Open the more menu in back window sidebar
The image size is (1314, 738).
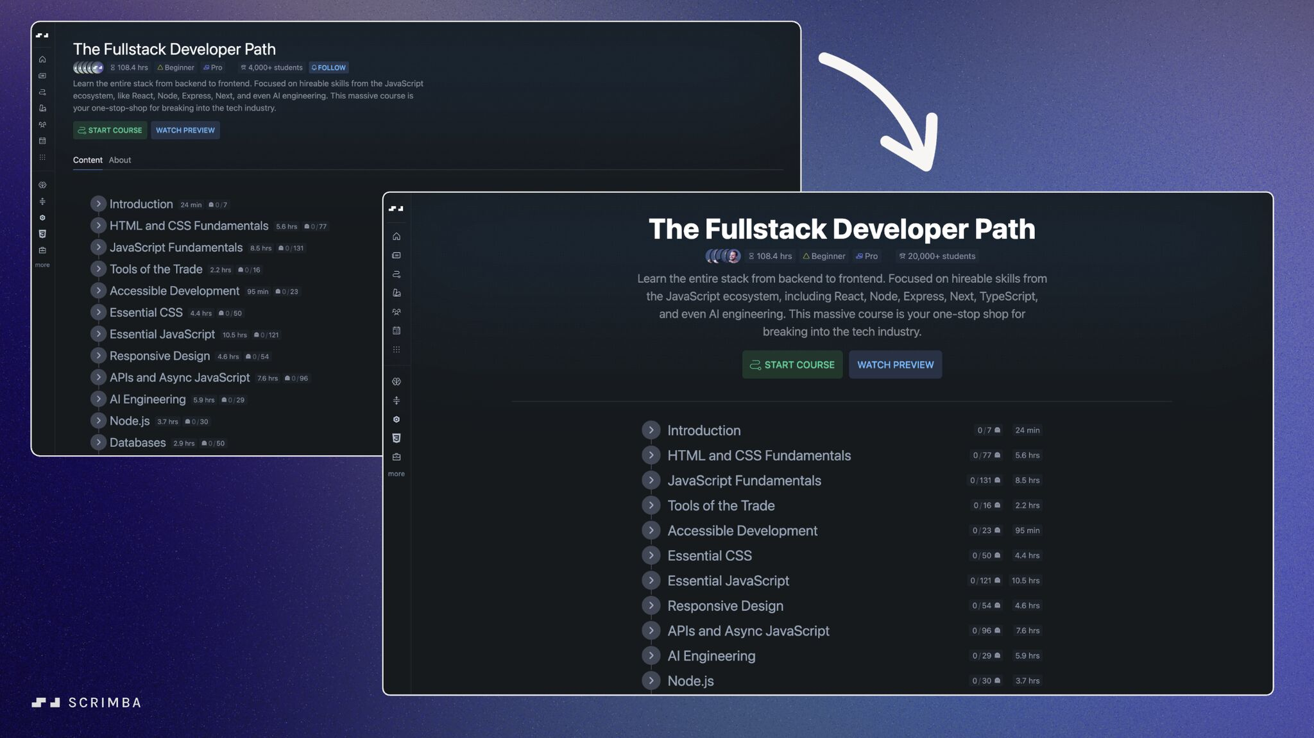pyautogui.click(x=42, y=265)
